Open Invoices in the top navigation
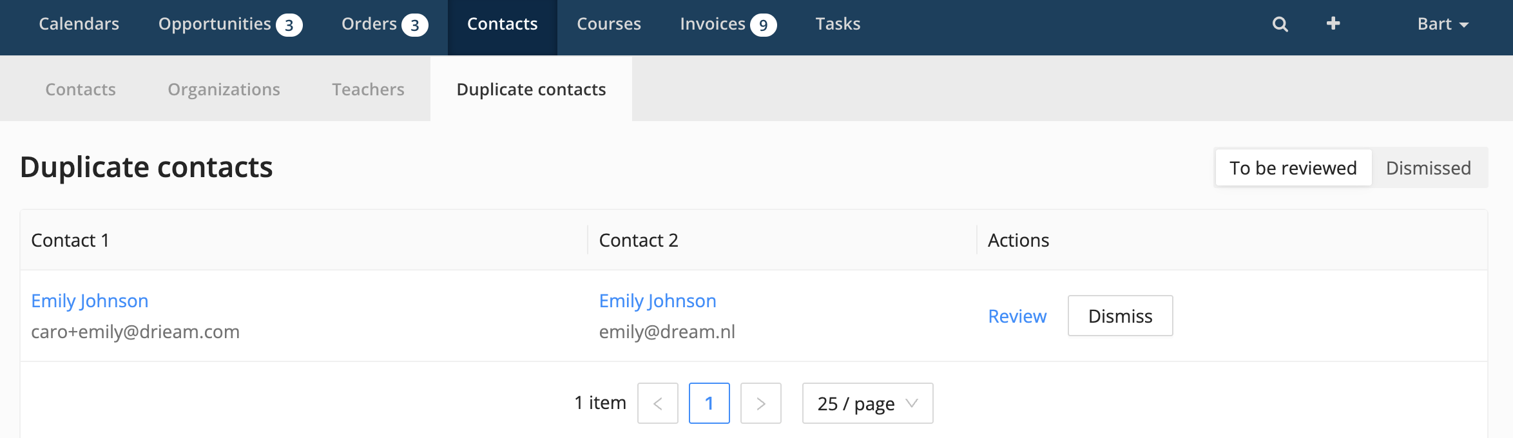This screenshot has width=1513, height=438. pyautogui.click(x=728, y=24)
